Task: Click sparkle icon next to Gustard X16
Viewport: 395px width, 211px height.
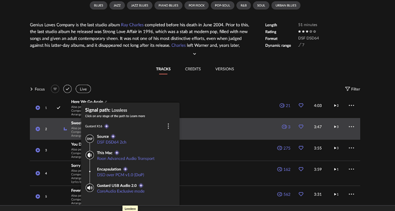Action: click(x=106, y=126)
